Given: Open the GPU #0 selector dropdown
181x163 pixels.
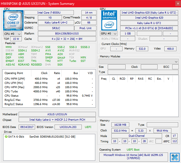Looking at the screenshot, I should pyautogui.click(x=109, y=34).
